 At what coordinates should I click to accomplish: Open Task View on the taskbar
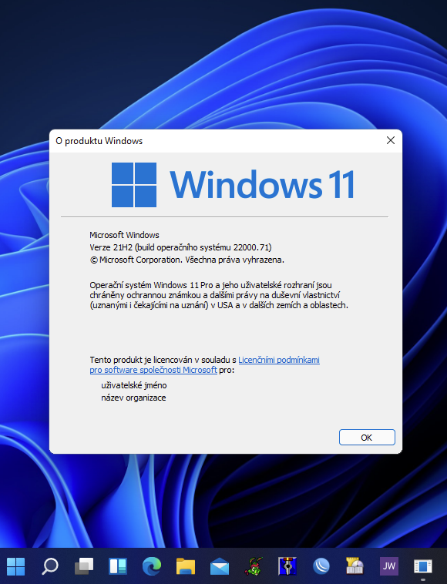[x=84, y=566]
